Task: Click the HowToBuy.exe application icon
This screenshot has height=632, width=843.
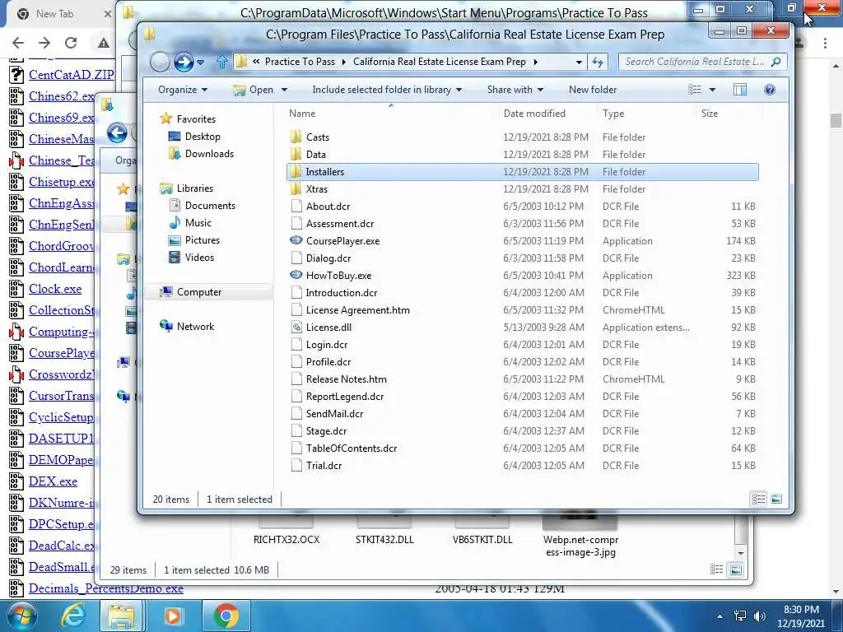Action: pyautogui.click(x=296, y=275)
